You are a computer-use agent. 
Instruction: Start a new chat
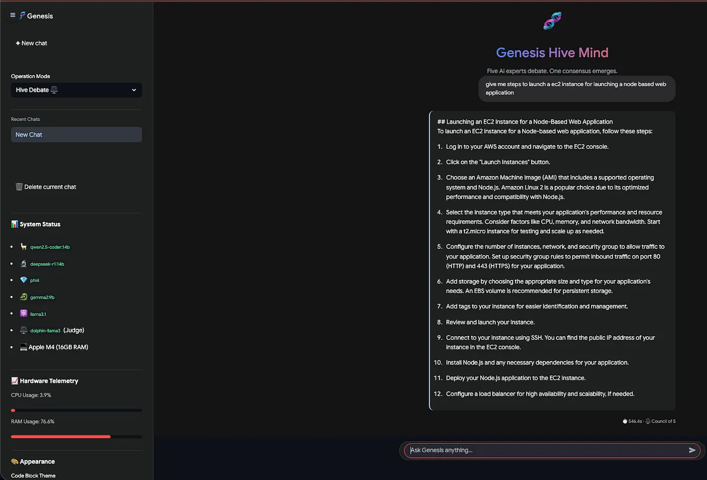pos(31,43)
